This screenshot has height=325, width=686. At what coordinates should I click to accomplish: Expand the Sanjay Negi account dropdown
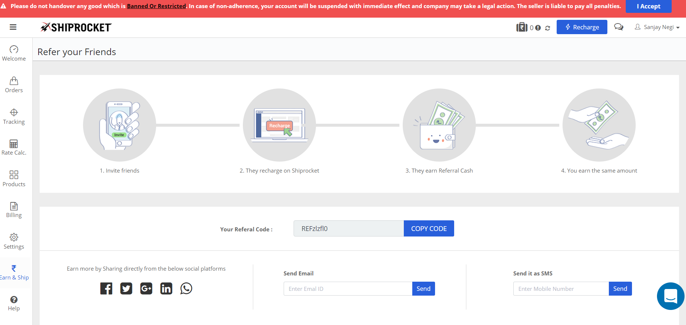(x=657, y=27)
